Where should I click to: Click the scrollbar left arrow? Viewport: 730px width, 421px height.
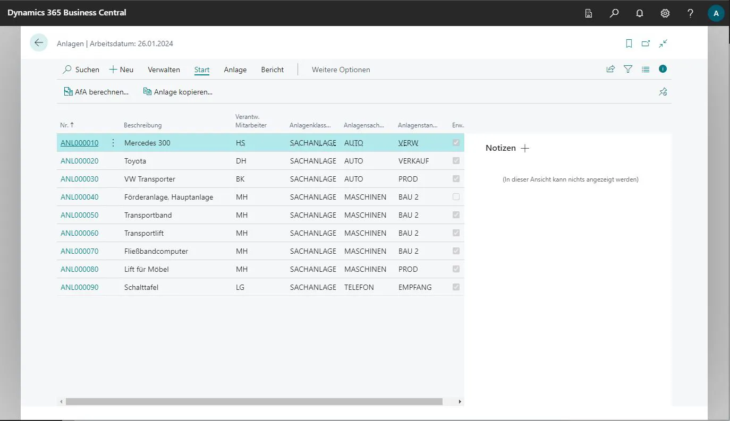coord(61,402)
